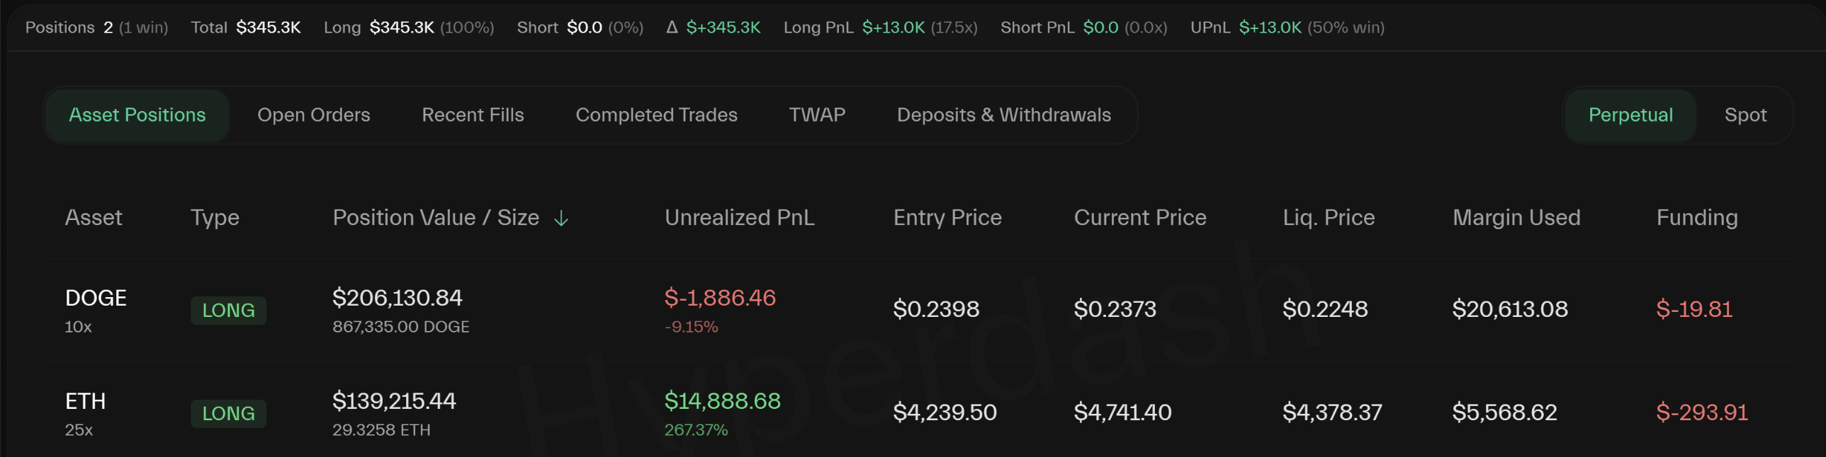Screen dimensions: 1826x457
Task: Toggle to Perpetual market view
Action: pyautogui.click(x=1630, y=115)
